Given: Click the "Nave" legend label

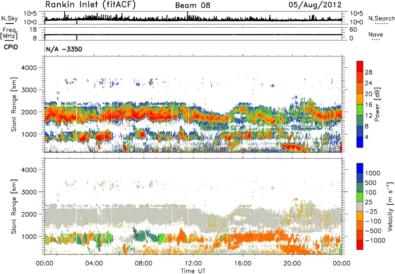Looking at the screenshot, I should pos(376,34).
